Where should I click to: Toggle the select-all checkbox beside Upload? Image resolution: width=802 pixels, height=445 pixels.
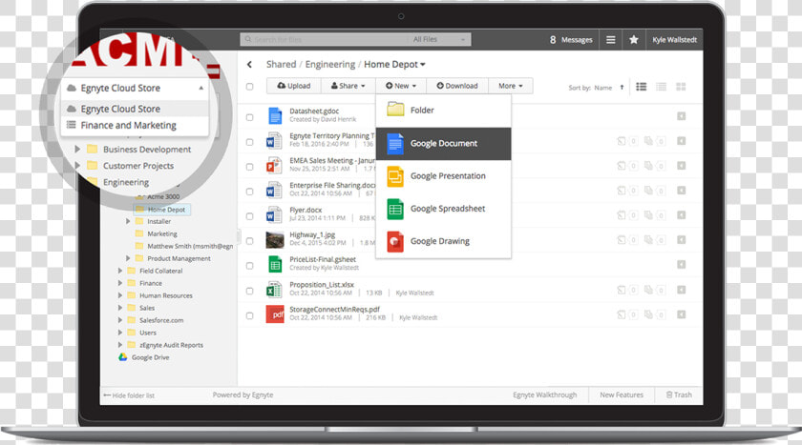(249, 87)
